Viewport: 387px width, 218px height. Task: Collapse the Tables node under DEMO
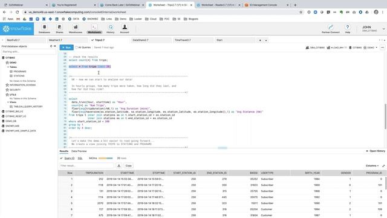coord(8,67)
